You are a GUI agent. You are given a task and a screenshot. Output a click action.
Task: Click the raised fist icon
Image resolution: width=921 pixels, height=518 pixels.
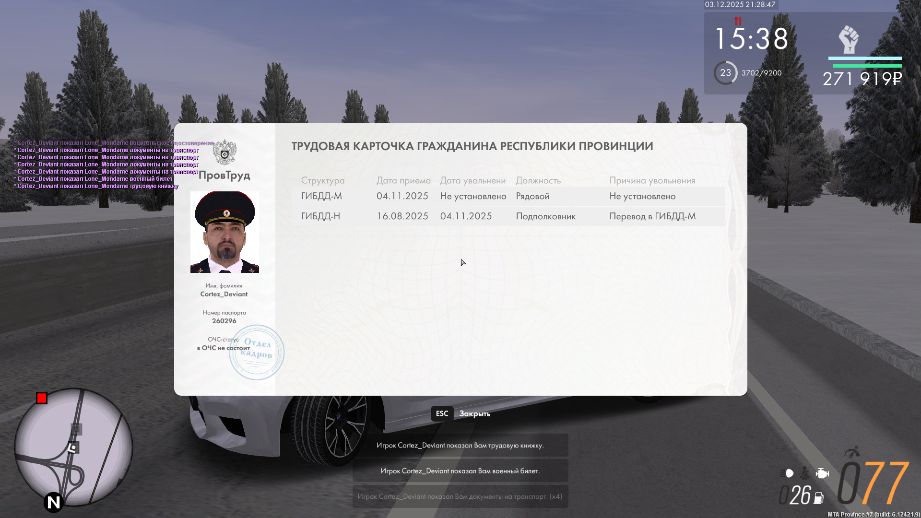[849, 39]
